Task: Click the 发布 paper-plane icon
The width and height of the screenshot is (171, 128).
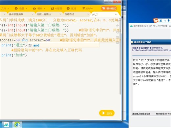Action: (84, 8)
